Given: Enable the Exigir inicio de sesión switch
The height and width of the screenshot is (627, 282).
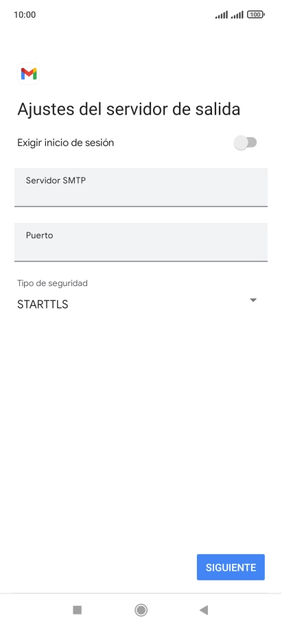Looking at the screenshot, I should tap(245, 143).
